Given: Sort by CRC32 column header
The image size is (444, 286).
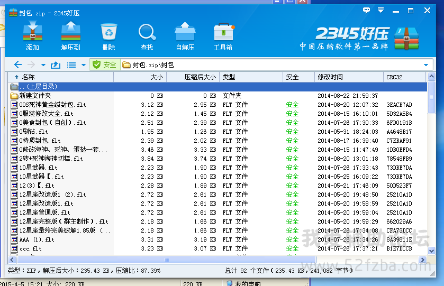Looking at the screenshot, I should click(404, 77).
